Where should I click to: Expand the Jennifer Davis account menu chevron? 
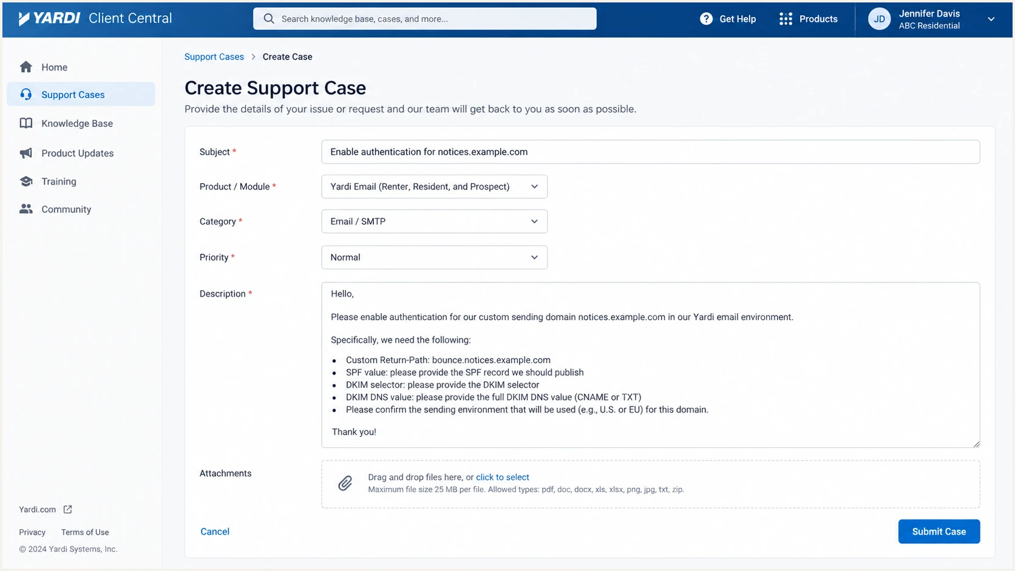(x=991, y=19)
